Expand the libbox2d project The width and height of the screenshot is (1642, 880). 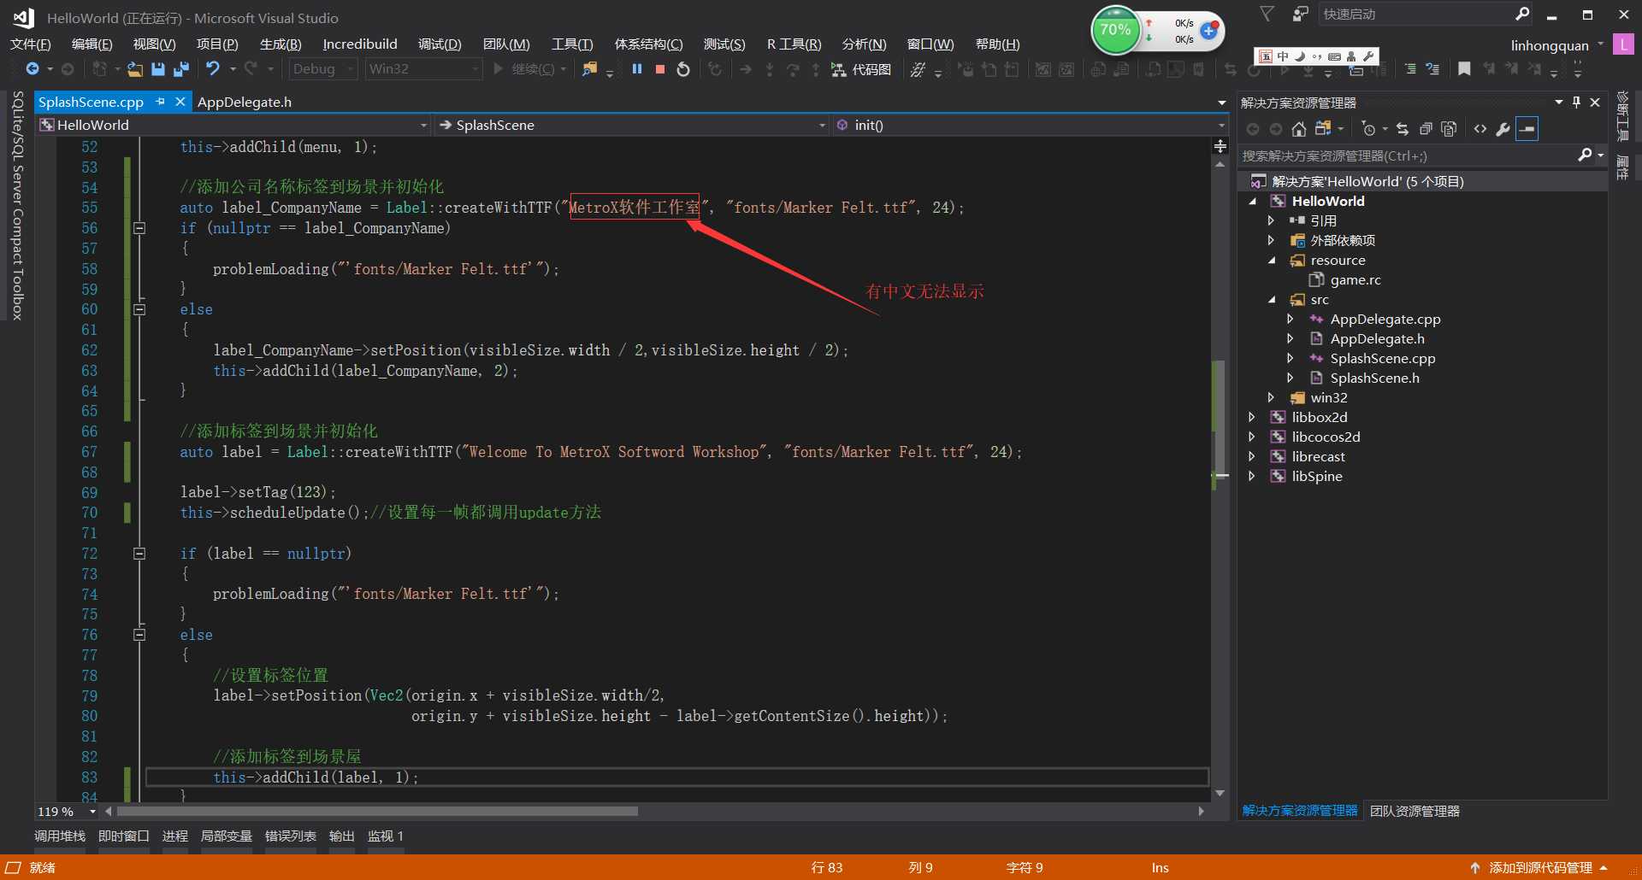tap(1252, 418)
